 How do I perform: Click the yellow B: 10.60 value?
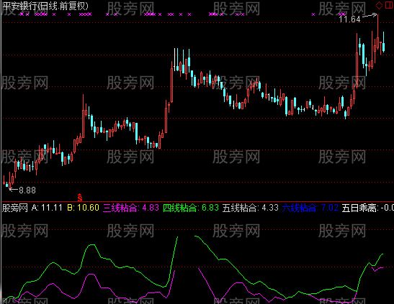[83, 208]
